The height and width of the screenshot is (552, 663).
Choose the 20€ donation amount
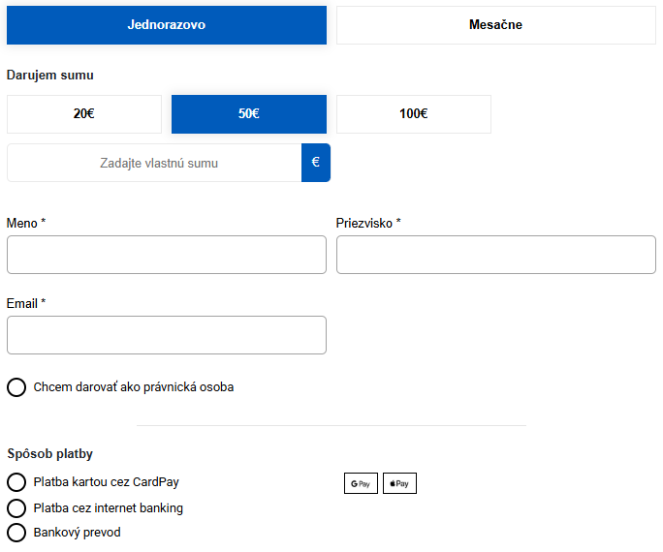coord(84,114)
